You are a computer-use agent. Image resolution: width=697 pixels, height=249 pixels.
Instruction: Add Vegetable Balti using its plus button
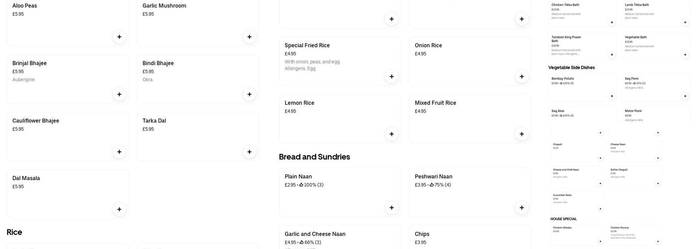[685, 55]
